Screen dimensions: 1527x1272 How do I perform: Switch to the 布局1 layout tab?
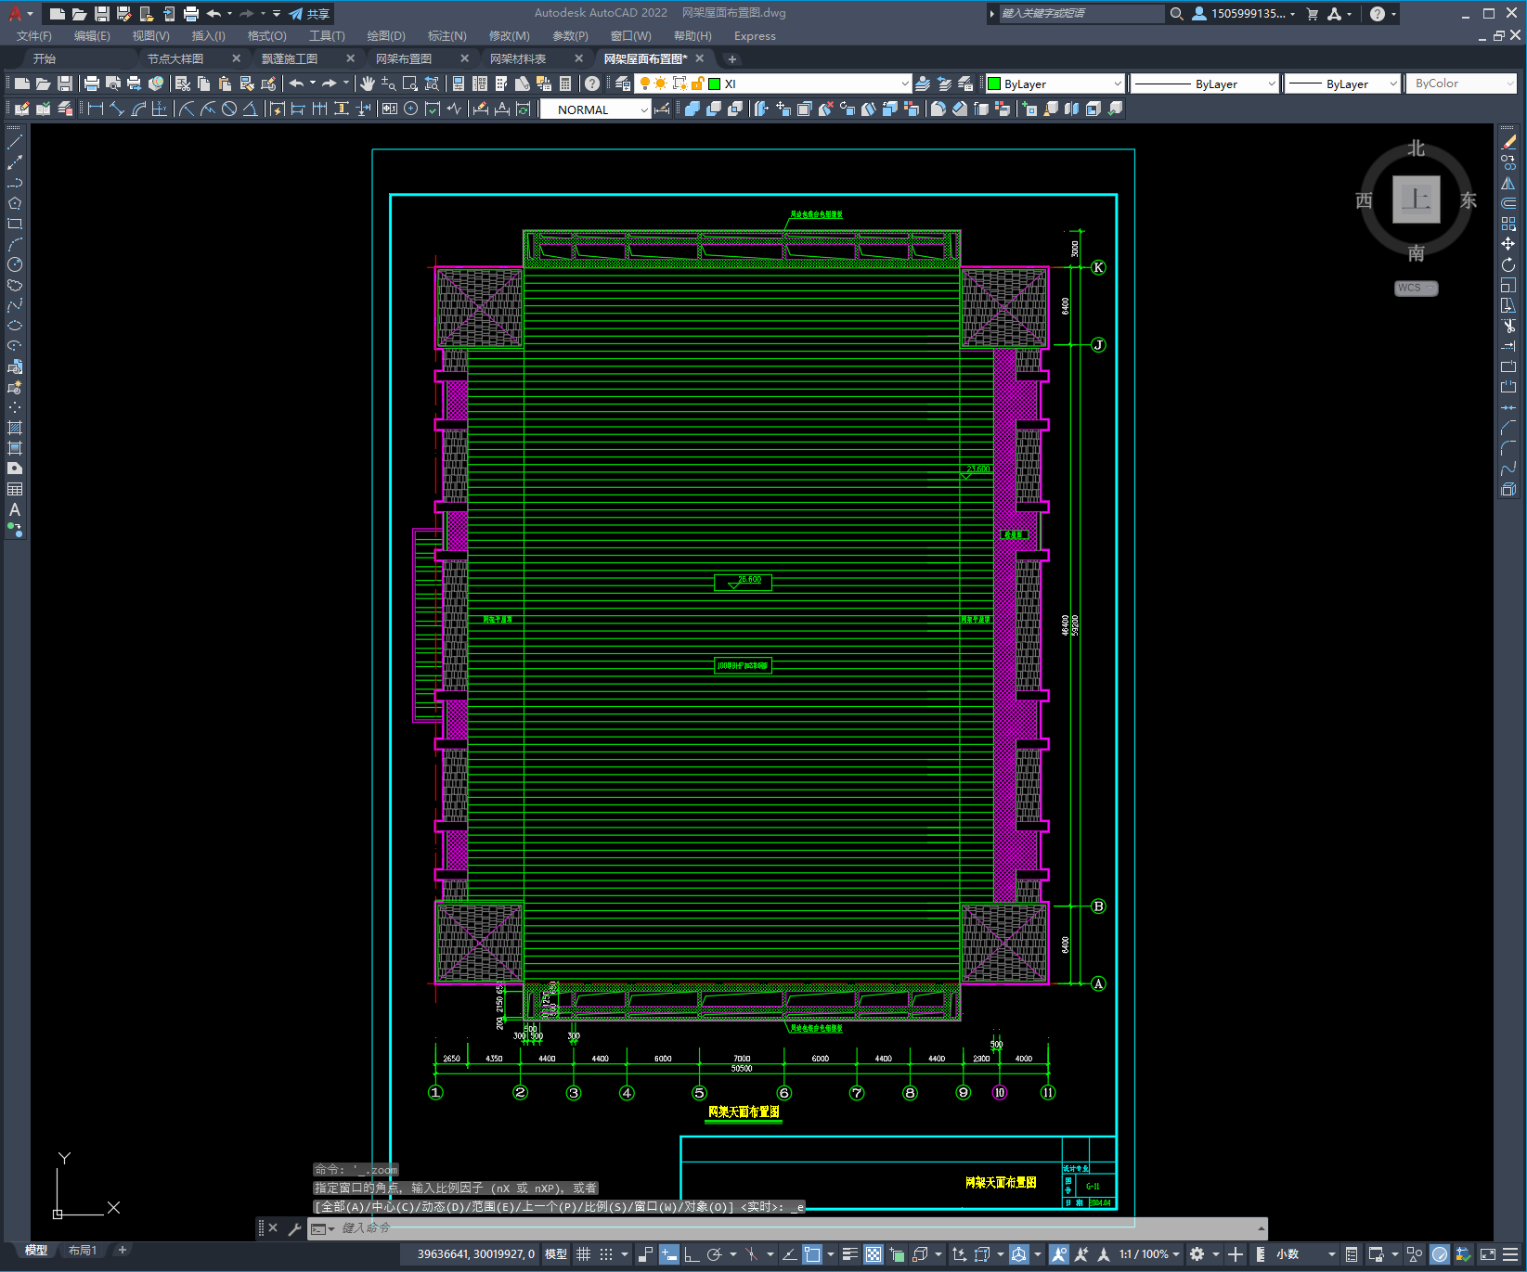(x=83, y=1251)
